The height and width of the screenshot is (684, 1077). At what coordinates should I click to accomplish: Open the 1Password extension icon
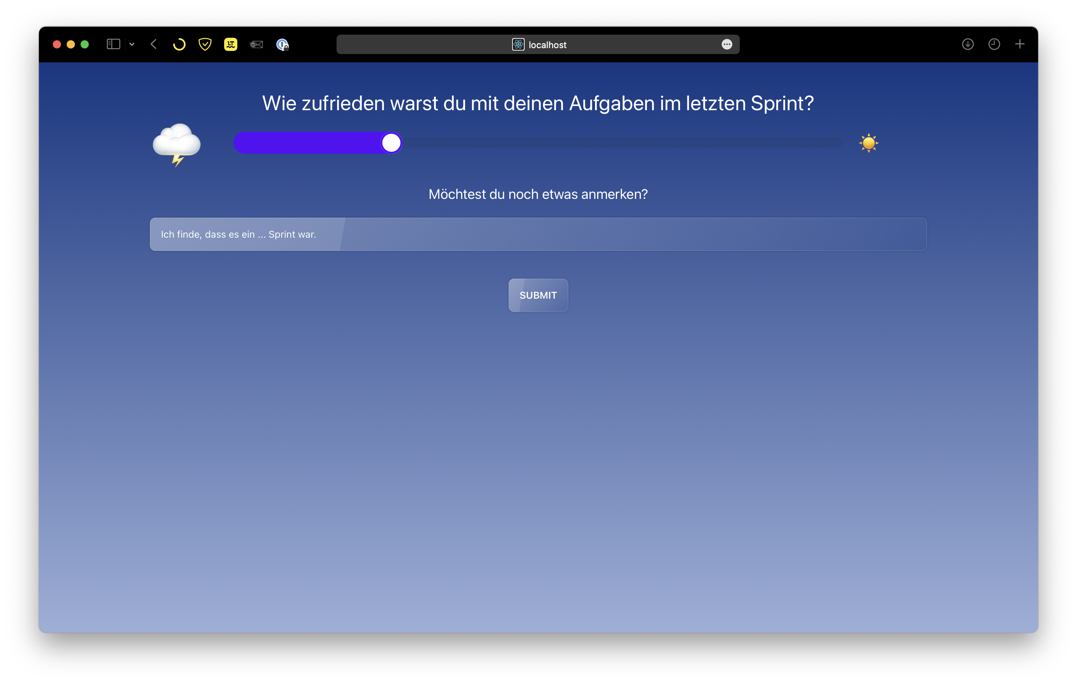pyautogui.click(x=282, y=44)
